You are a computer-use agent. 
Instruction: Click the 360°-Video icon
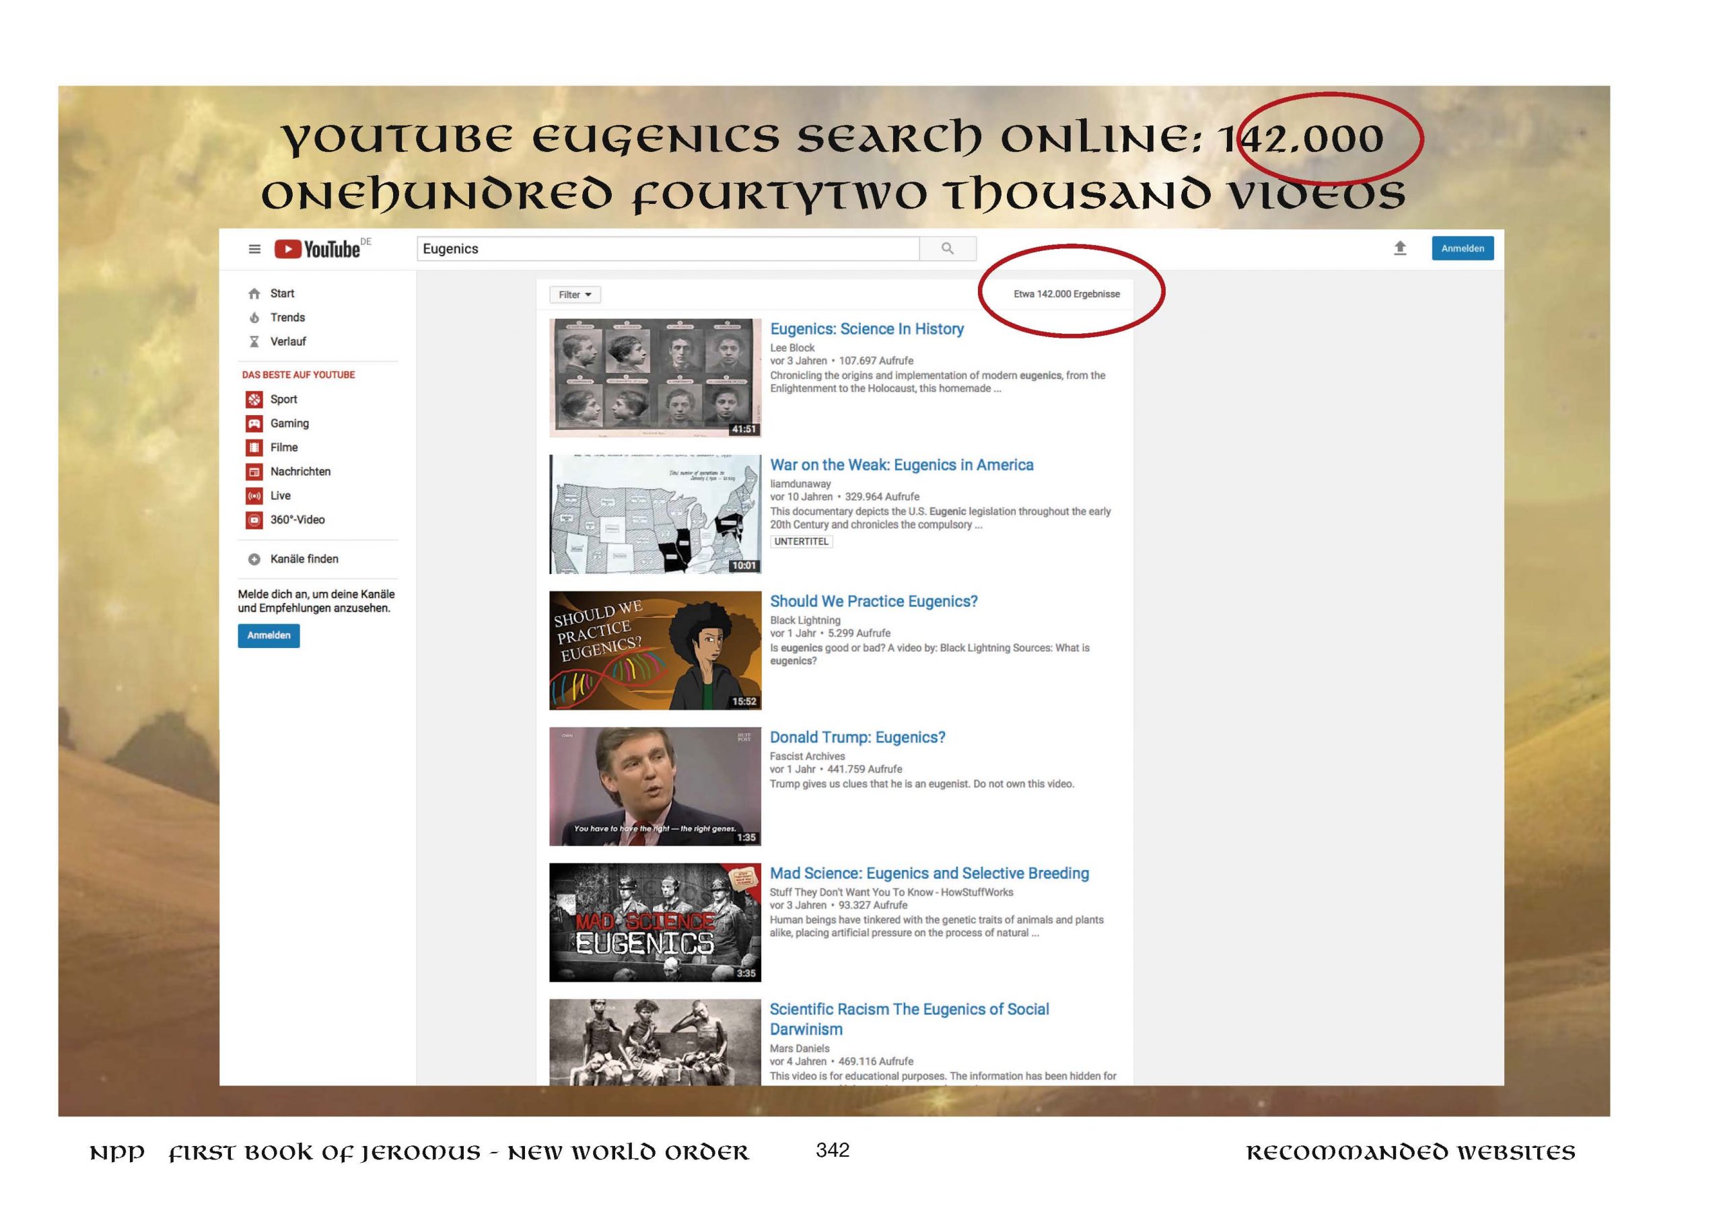tap(254, 520)
